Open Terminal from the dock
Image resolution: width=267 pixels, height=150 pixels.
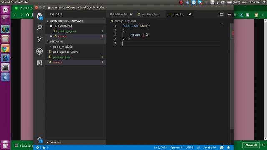tap(5, 67)
